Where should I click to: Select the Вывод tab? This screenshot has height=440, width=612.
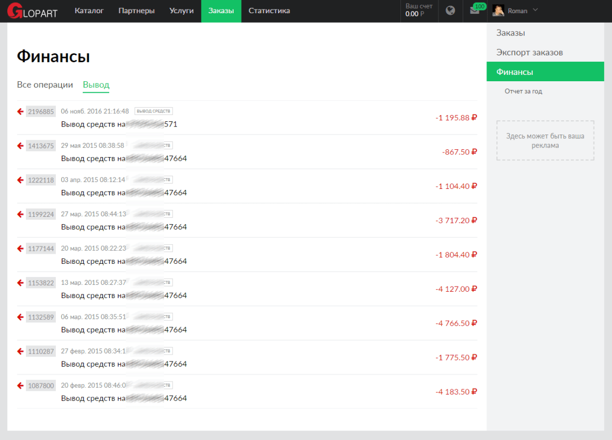96,85
